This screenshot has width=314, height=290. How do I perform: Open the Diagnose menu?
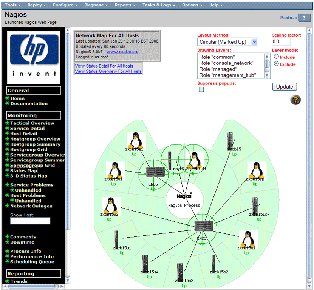[96, 5]
